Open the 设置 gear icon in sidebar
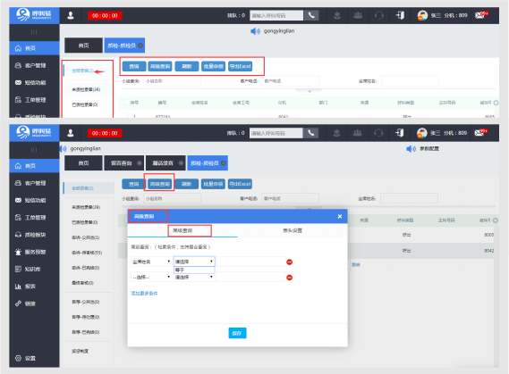 point(18,358)
